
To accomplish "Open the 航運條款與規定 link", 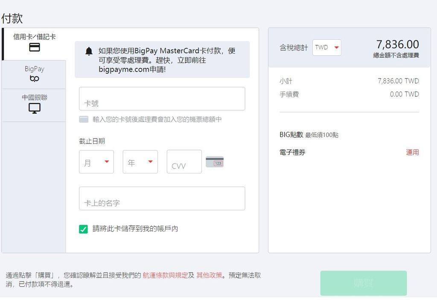I will (x=165, y=275).
